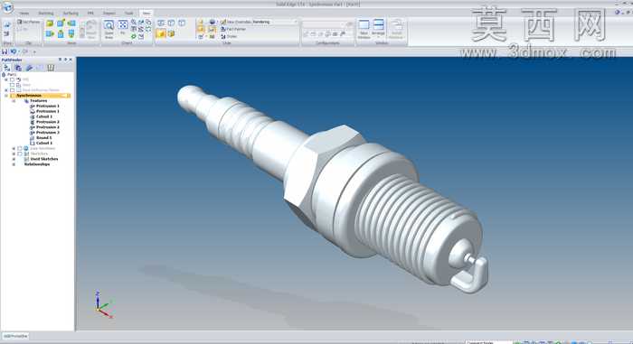The image size is (633, 344).
Task: Toggle the checkbox under PMI node
Action: [12, 85]
